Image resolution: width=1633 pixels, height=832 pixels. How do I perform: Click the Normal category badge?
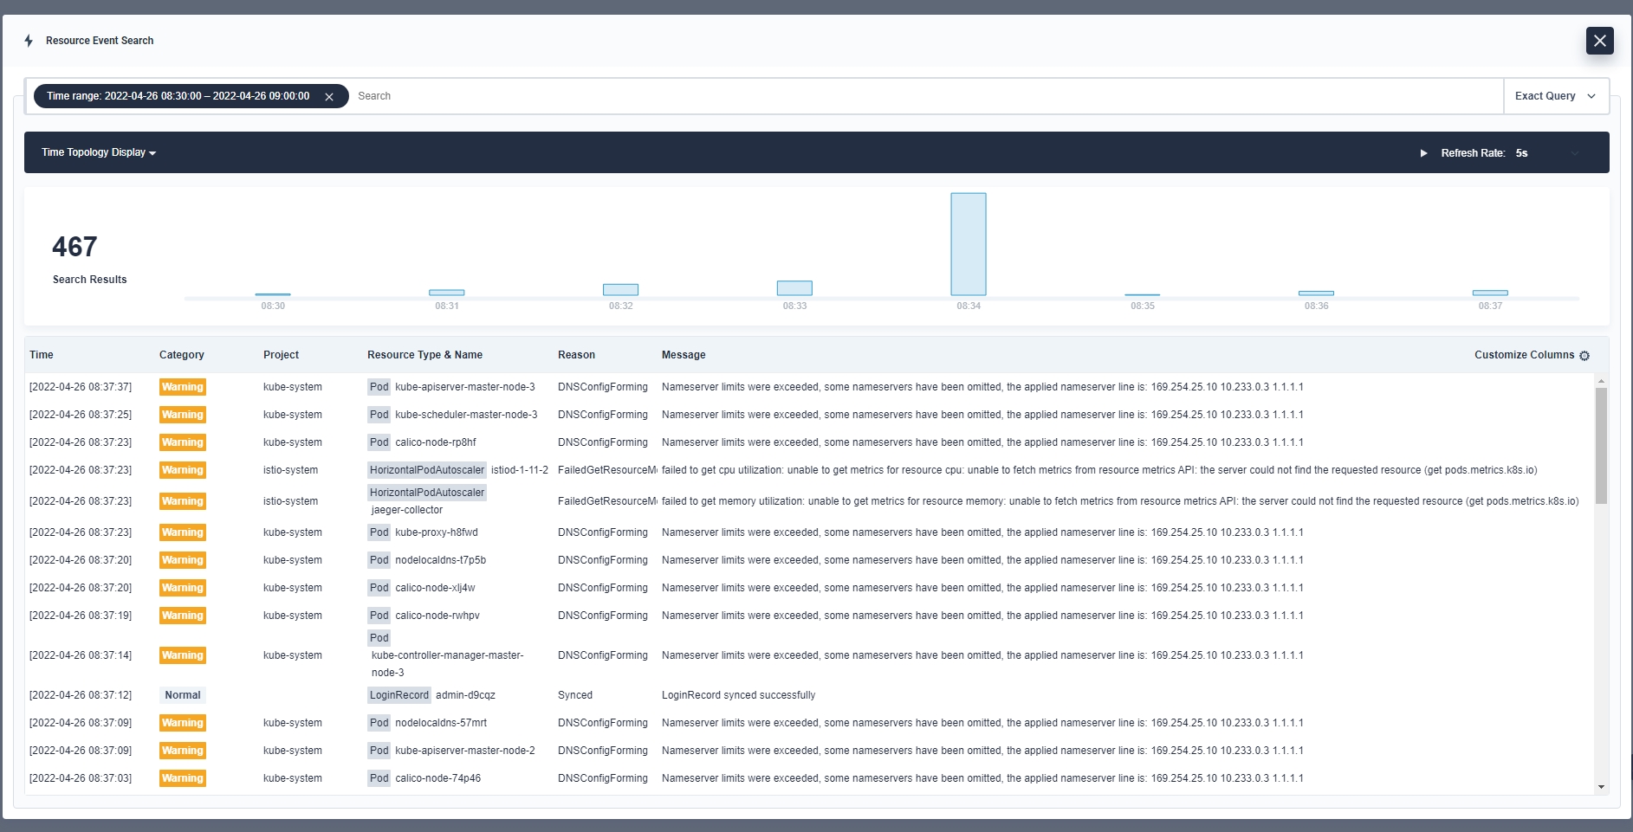point(183,695)
